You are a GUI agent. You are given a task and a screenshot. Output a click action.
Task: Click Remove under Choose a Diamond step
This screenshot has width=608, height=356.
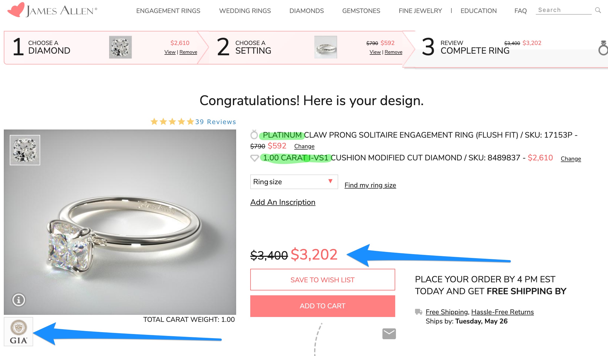pyautogui.click(x=188, y=52)
